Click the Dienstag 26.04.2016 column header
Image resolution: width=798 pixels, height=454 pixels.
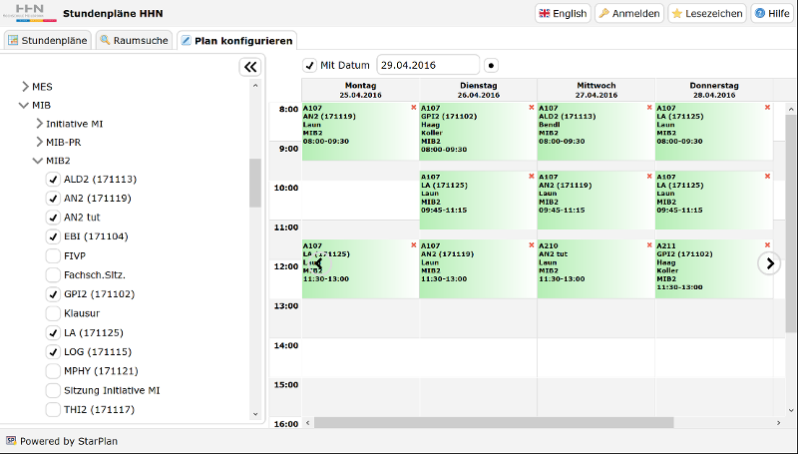(479, 90)
